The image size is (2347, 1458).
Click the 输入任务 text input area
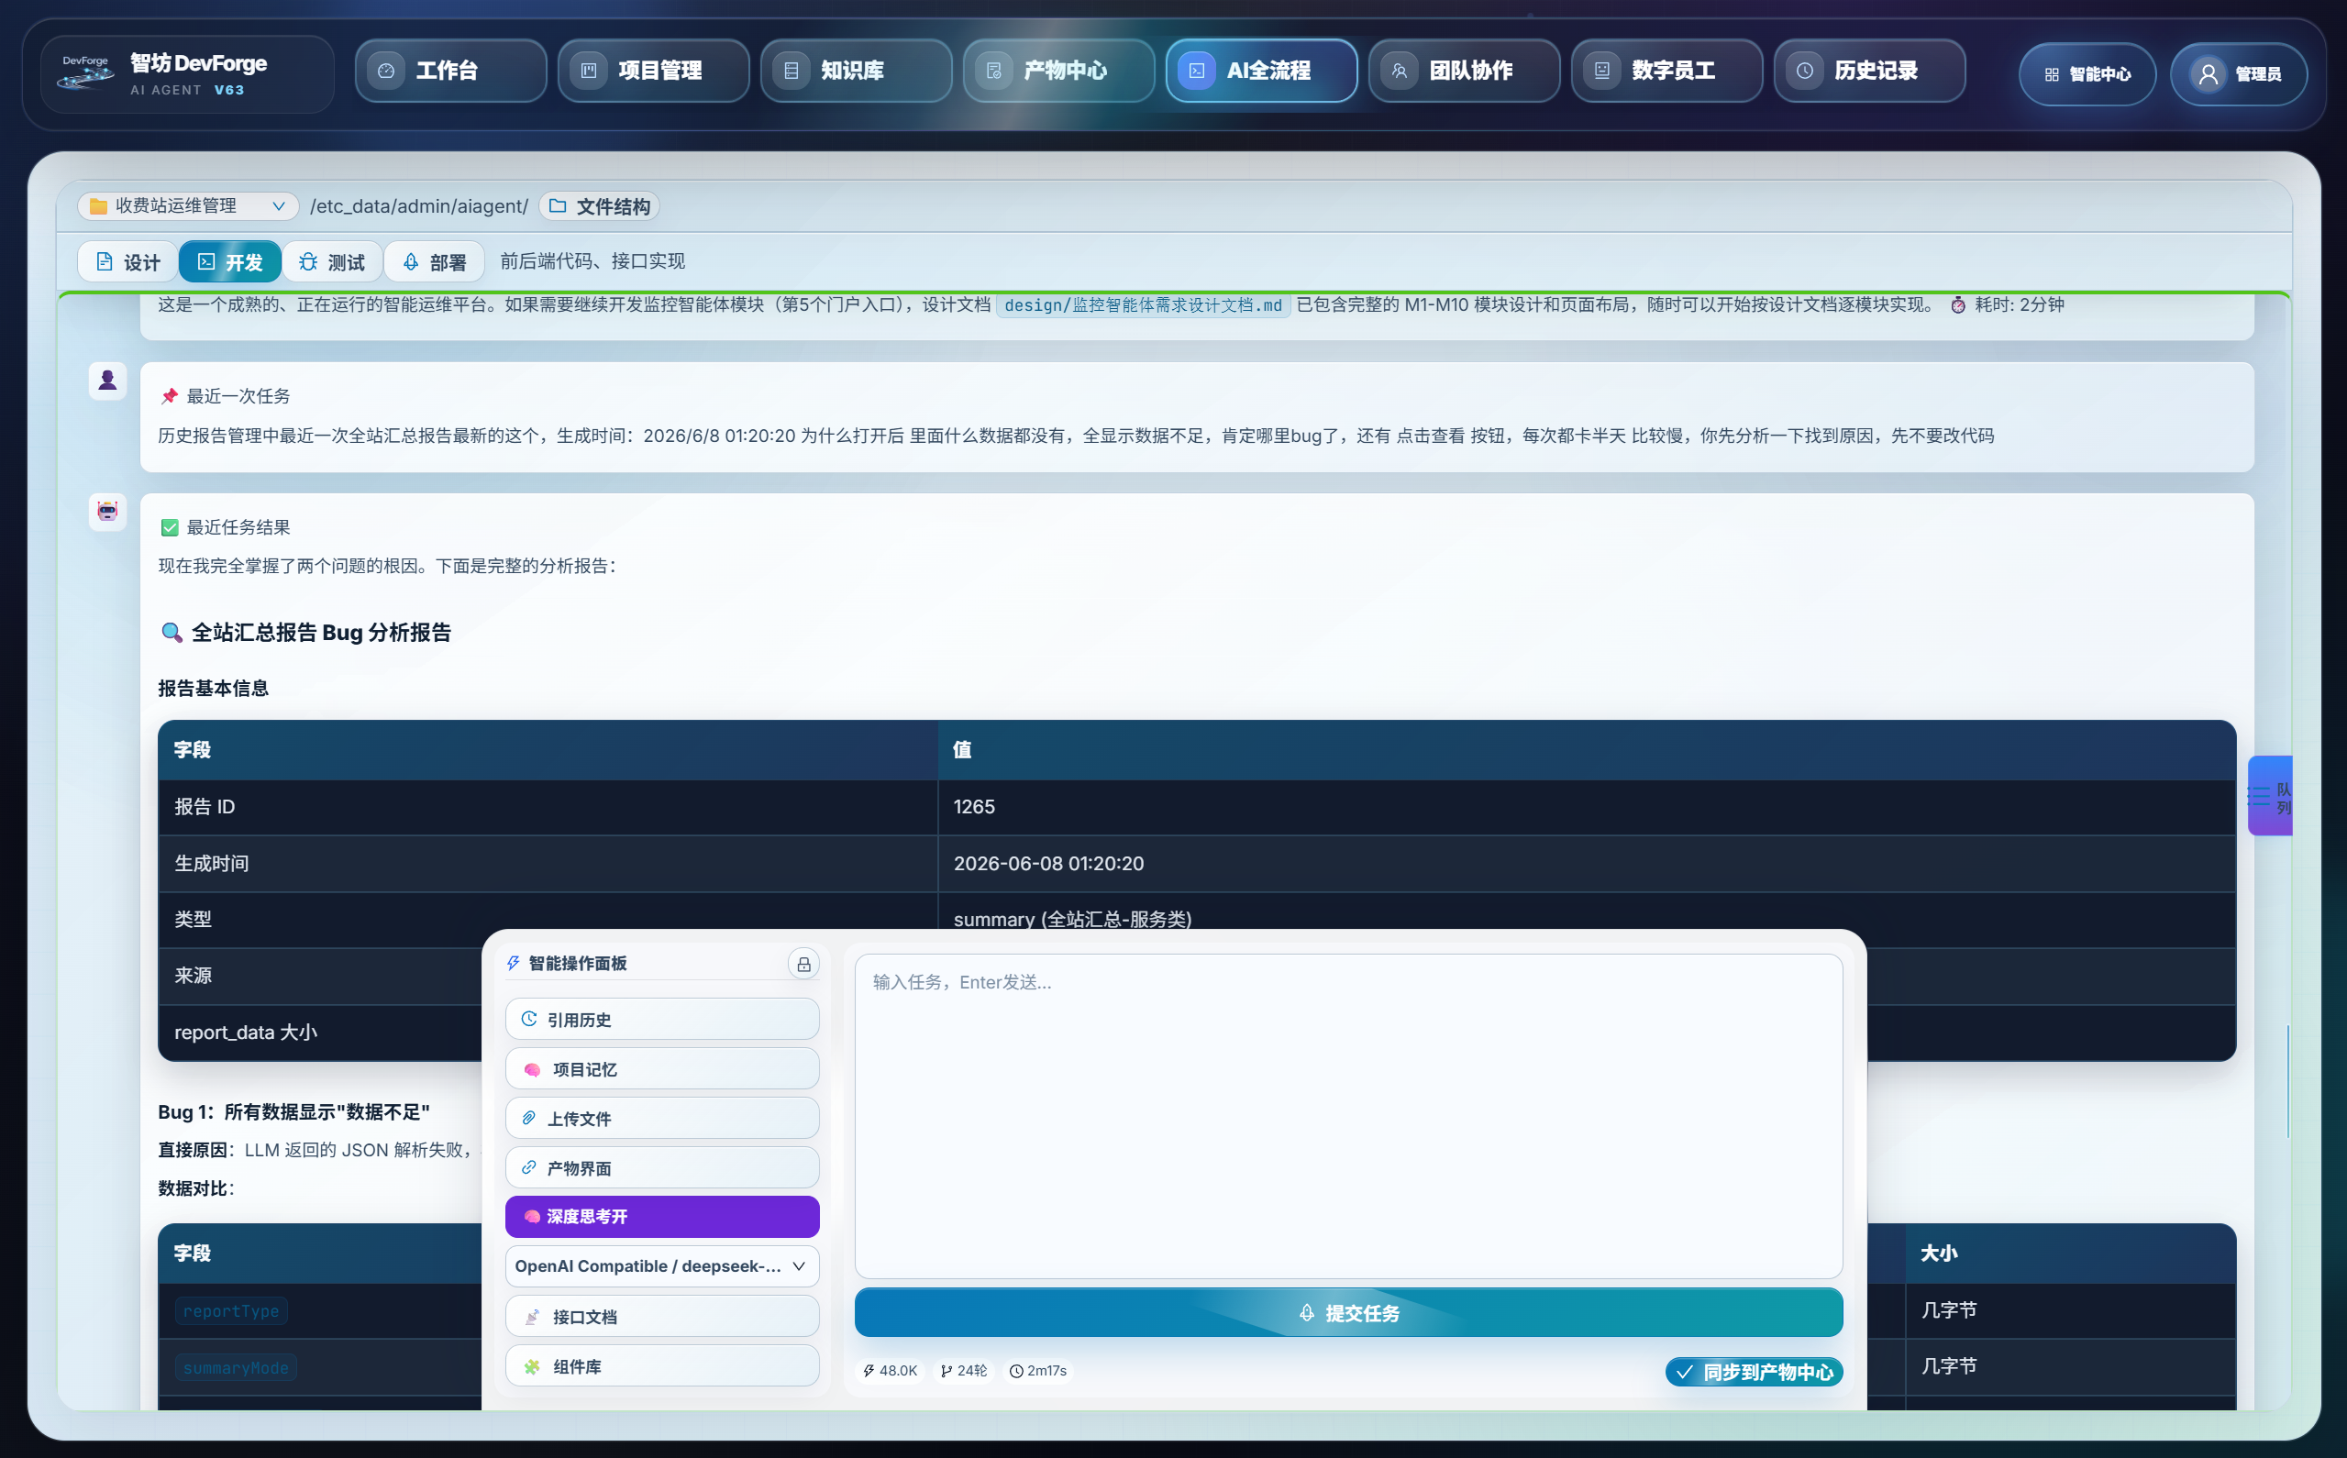[x=1348, y=1116]
